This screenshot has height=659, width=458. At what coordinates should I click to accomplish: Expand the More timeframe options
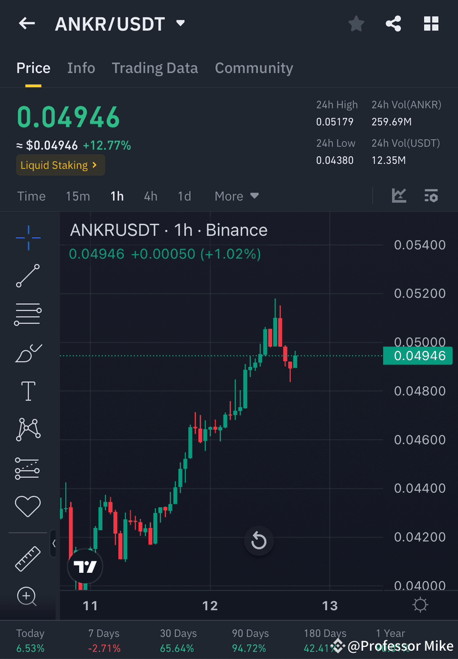coord(236,196)
